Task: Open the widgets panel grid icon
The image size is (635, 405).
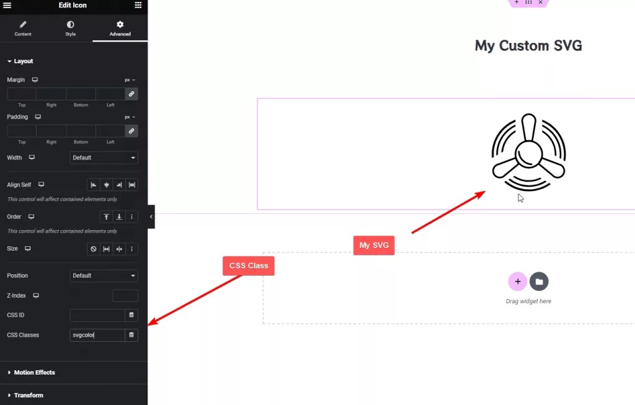Action: tap(138, 6)
